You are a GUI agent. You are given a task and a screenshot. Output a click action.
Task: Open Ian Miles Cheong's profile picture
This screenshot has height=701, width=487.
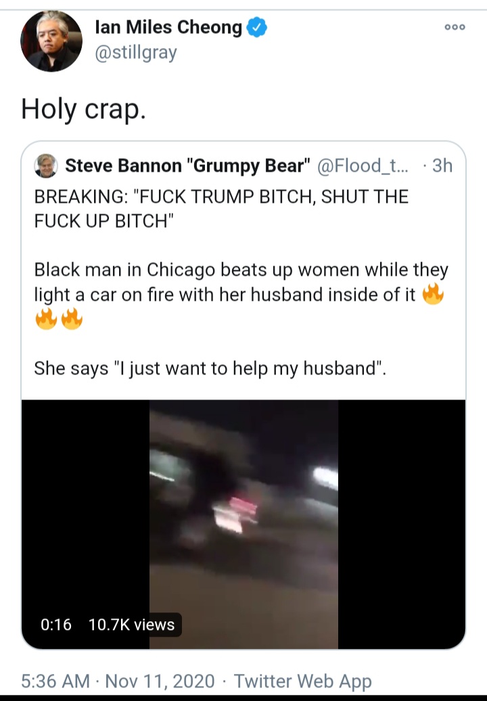(51, 41)
